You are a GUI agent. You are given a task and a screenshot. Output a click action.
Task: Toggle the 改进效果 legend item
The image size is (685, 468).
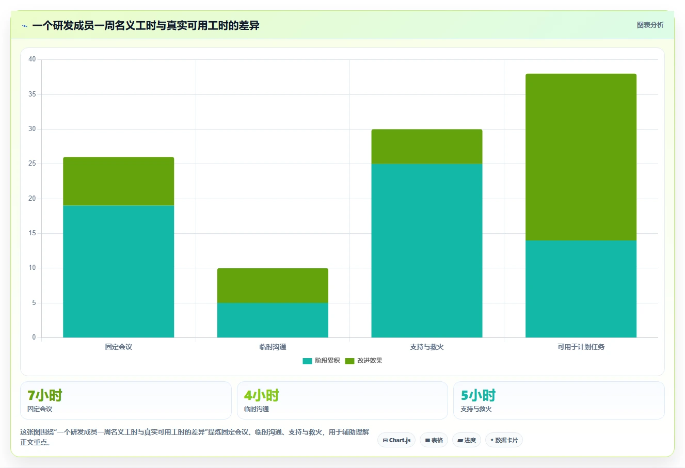click(363, 361)
